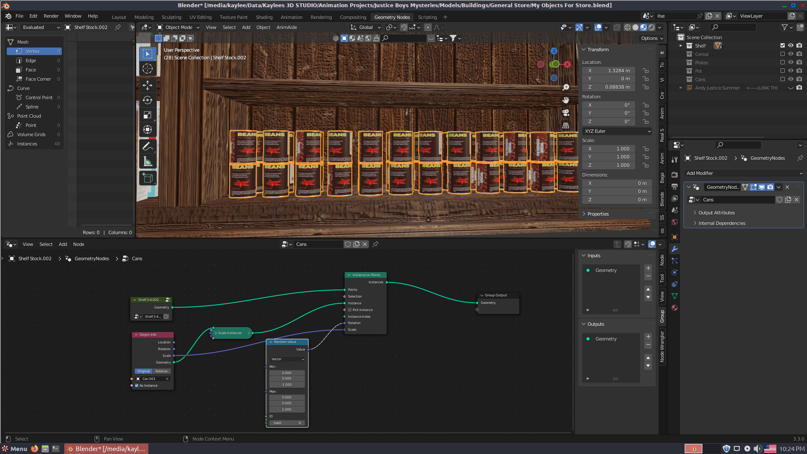
Task: Open the node editor Add menu
Action: pyautogui.click(x=63, y=244)
